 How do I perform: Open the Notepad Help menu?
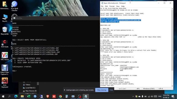pos(123,6)
